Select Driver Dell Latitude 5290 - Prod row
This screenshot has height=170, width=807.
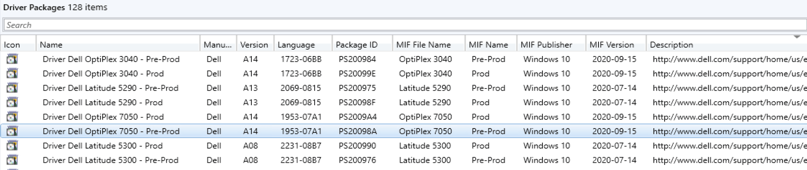[x=102, y=103]
